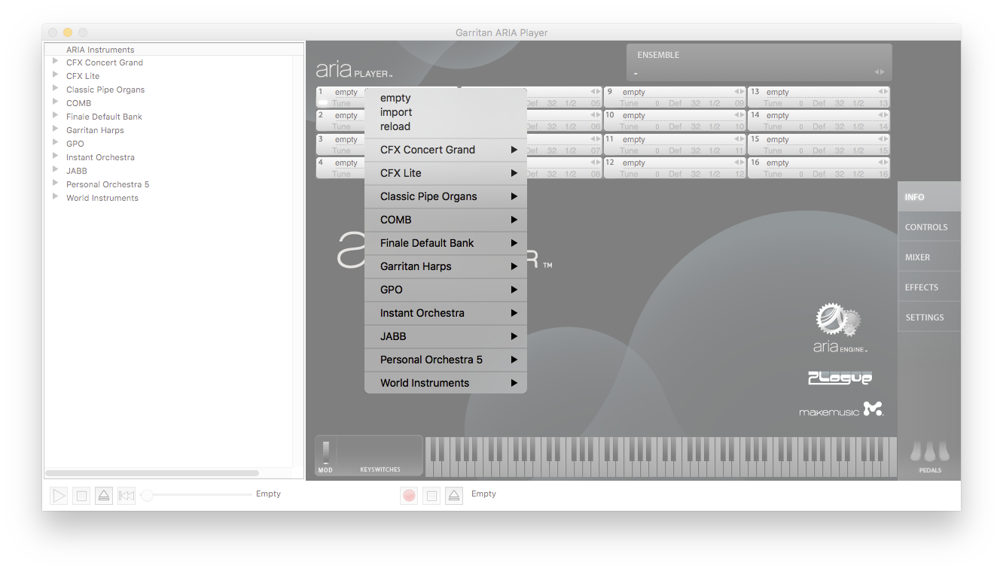Expand Garritan Harps tree node

click(x=56, y=129)
